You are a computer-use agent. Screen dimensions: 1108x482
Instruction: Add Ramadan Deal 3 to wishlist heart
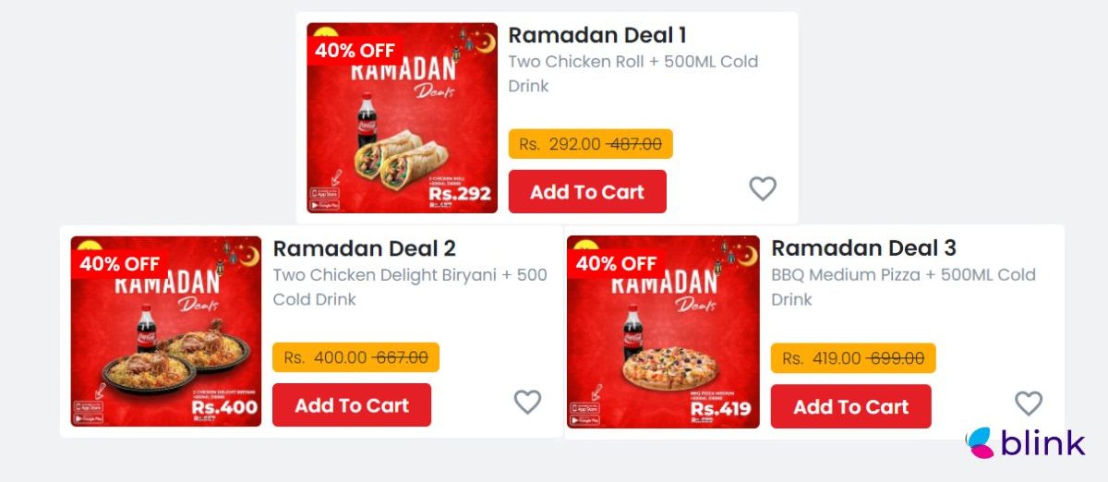coord(1028,403)
